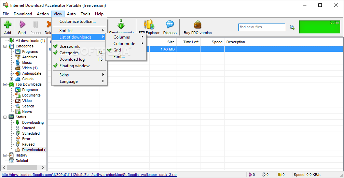Select the Video (1) category
344x178 pixels.
30,68
